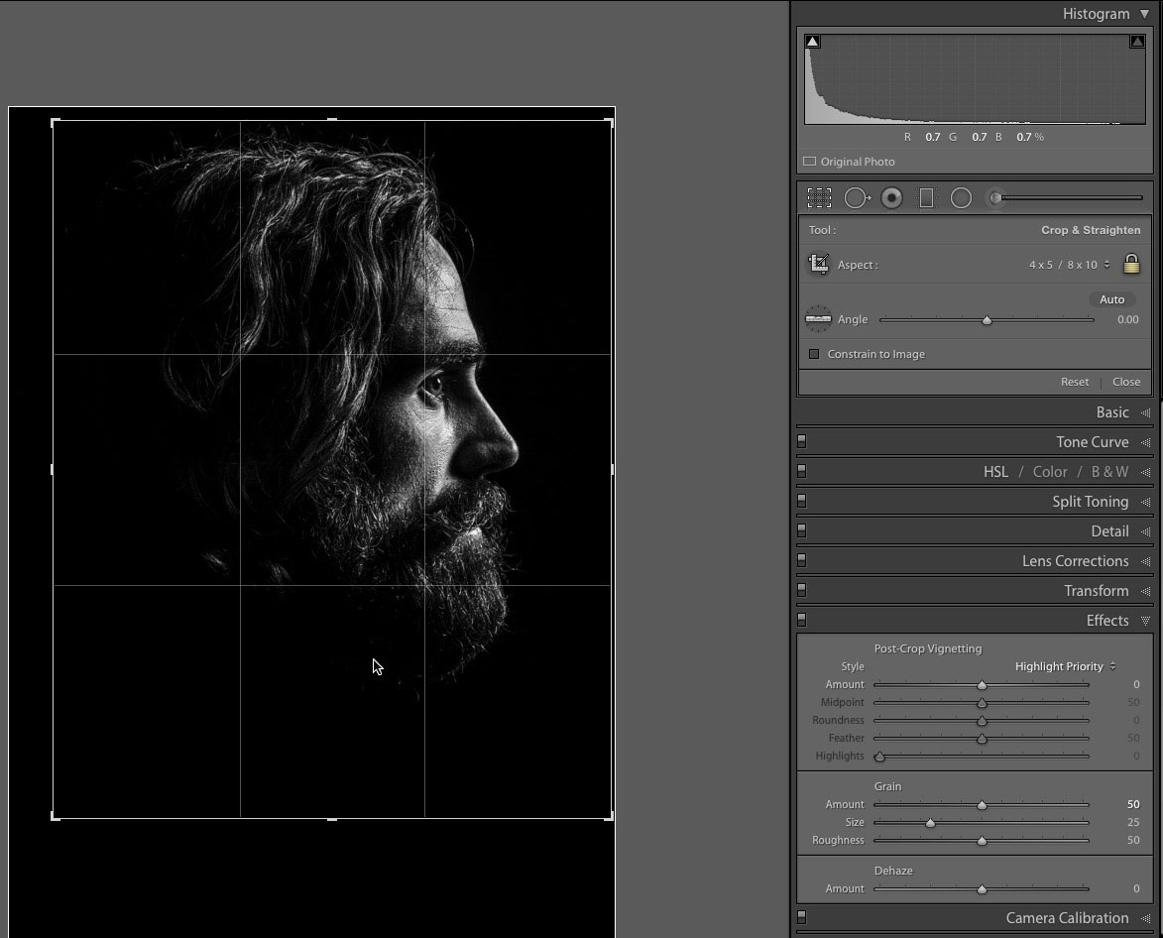The height and width of the screenshot is (938, 1163).
Task: Toggle the aspect ratio padlock
Action: pos(1130,264)
